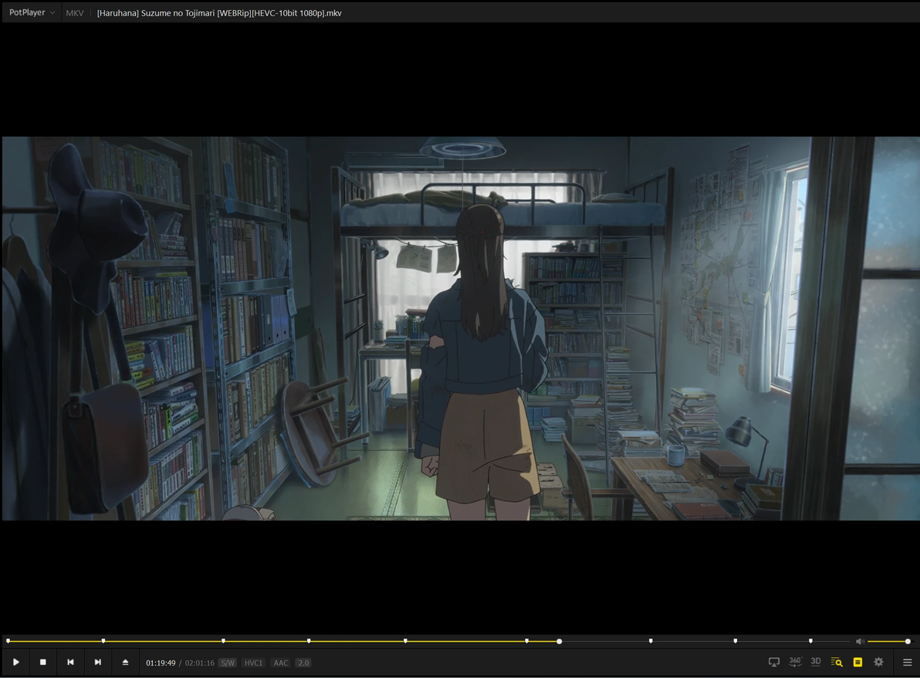Open a file using the eject icon
This screenshot has height=678, width=920.
tap(125, 662)
